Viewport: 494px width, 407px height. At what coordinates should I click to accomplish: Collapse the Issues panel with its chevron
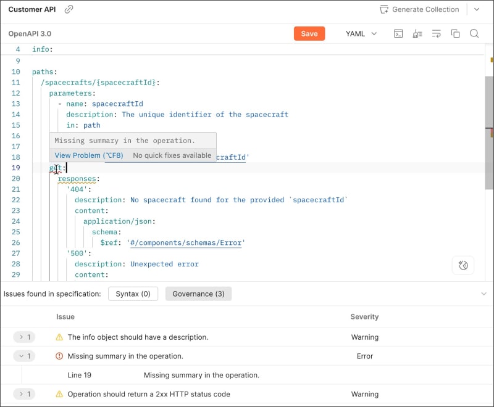pyautogui.click(x=485, y=294)
